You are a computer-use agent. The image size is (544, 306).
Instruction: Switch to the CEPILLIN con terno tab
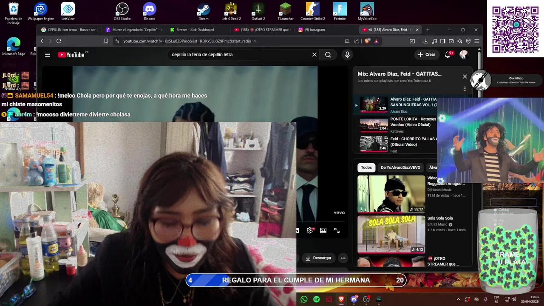click(x=69, y=30)
